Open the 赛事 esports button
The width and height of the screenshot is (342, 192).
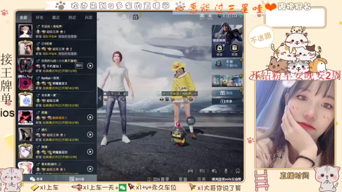click(227, 101)
